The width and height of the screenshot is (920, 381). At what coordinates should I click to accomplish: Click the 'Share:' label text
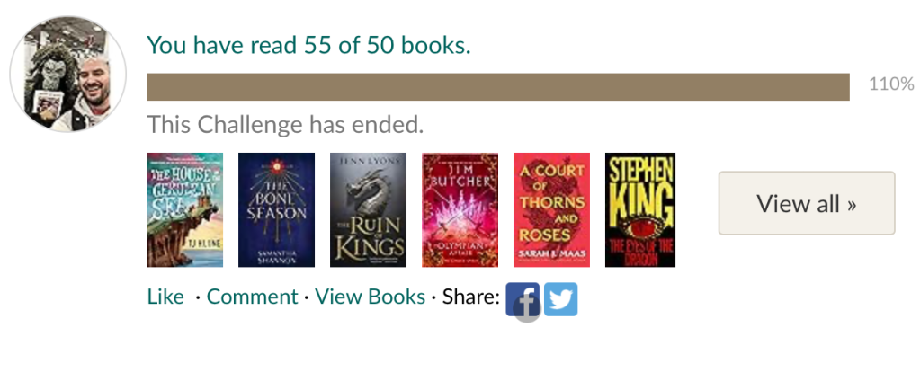click(470, 297)
